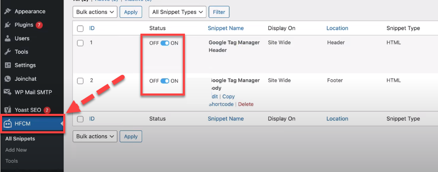Click Copy link for snippet 2
Image resolution: width=438 pixels, height=172 pixels.
click(x=229, y=97)
